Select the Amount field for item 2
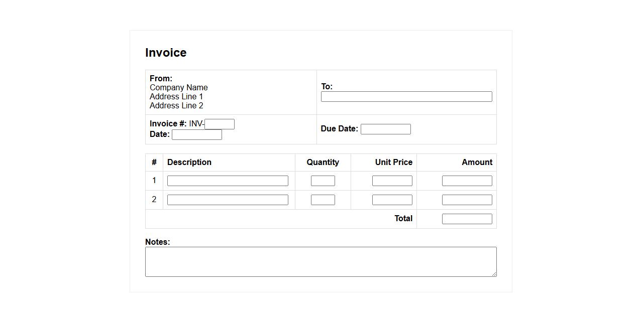The width and height of the screenshot is (642, 326). pyautogui.click(x=467, y=200)
